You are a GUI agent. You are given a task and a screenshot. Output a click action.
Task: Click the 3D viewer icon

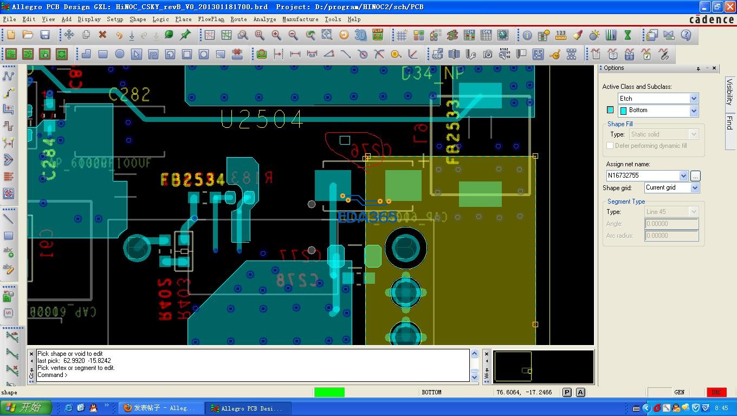[360, 35]
